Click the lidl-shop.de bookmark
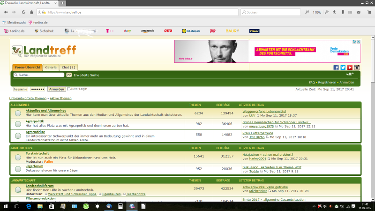This screenshot has width=375, height=211. click(191, 31)
